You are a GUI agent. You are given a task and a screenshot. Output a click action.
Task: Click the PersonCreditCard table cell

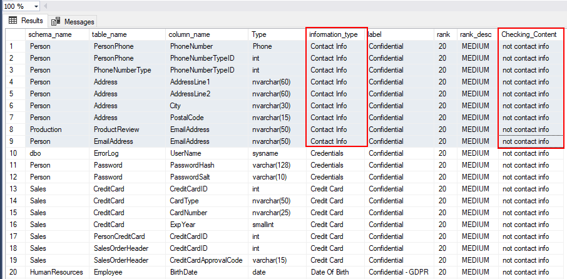pos(127,236)
